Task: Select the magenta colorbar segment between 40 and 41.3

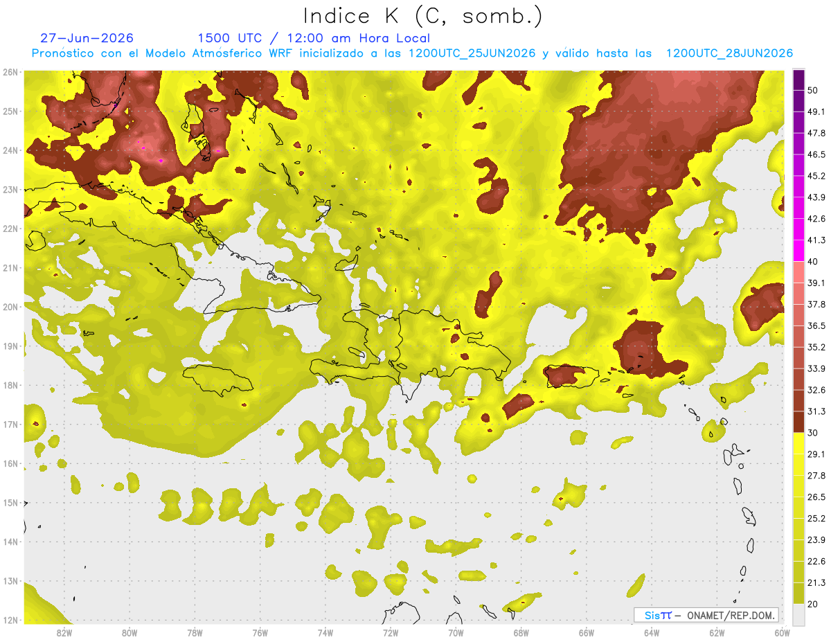Action: click(x=798, y=251)
